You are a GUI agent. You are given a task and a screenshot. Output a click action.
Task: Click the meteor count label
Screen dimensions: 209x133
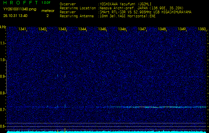point(48,11)
